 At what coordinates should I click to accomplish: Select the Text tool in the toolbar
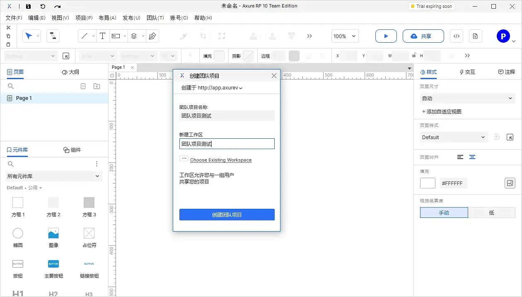(x=102, y=36)
